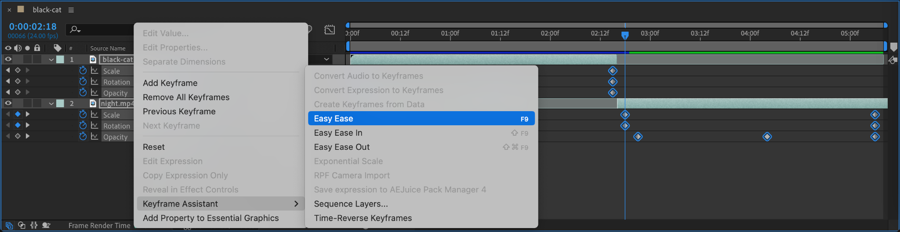
Task: Select Time-Reverse Keyframes menu item
Action: coord(363,218)
